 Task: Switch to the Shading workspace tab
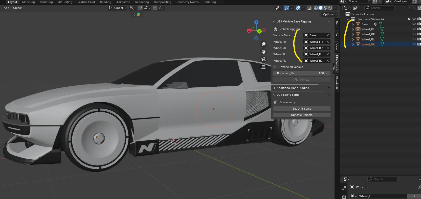point(105,2)
